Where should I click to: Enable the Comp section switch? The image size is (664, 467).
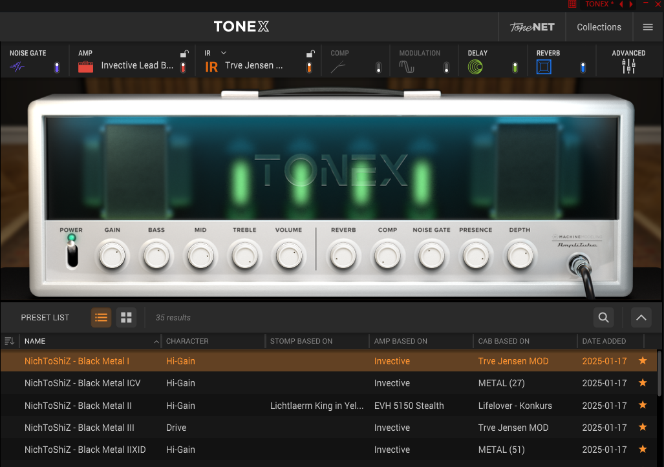(379, 68)
